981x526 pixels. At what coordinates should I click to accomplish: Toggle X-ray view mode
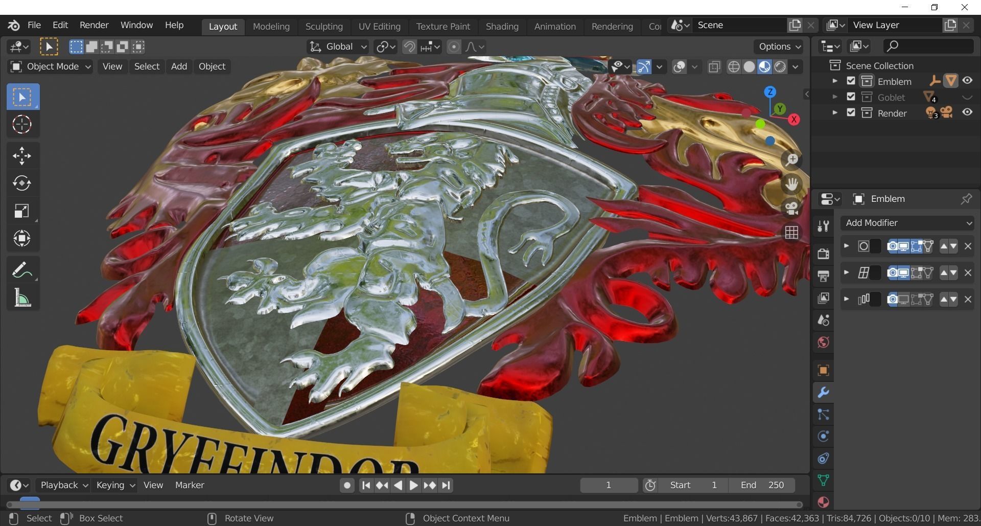click(x=714, y=67)
